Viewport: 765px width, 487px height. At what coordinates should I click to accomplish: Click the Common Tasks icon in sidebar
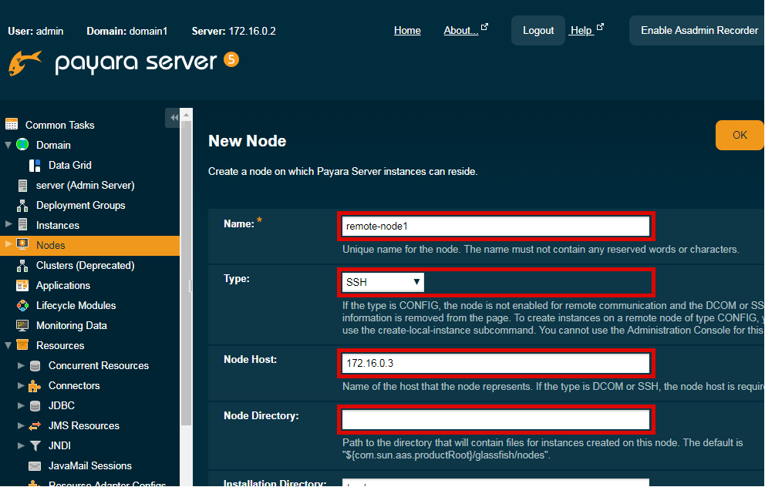[x=12, y=125]
